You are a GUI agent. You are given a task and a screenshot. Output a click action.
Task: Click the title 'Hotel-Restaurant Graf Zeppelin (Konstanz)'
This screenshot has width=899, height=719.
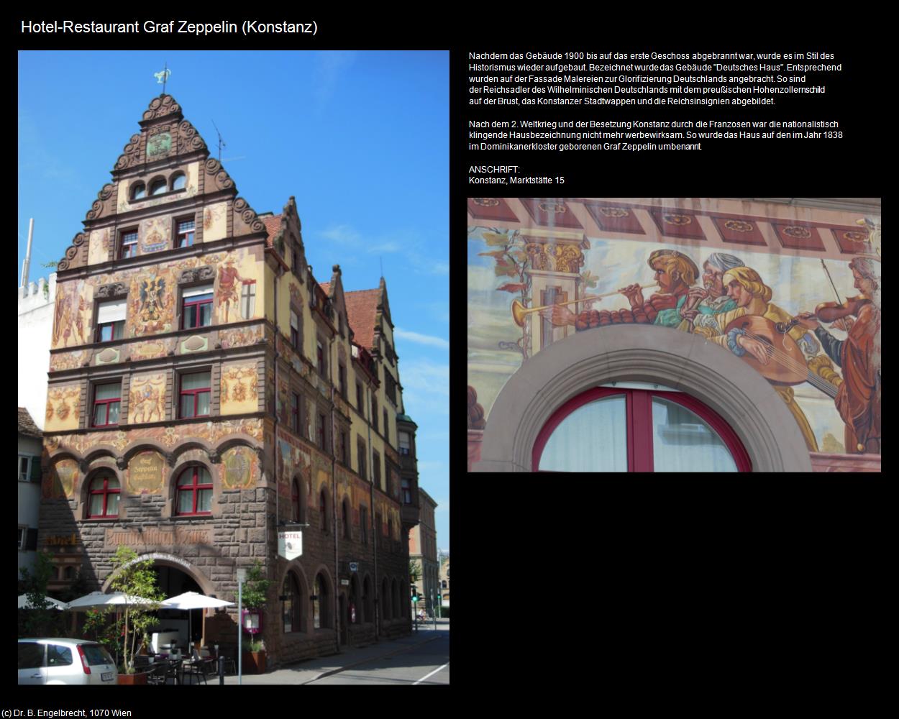coord(169,27)
